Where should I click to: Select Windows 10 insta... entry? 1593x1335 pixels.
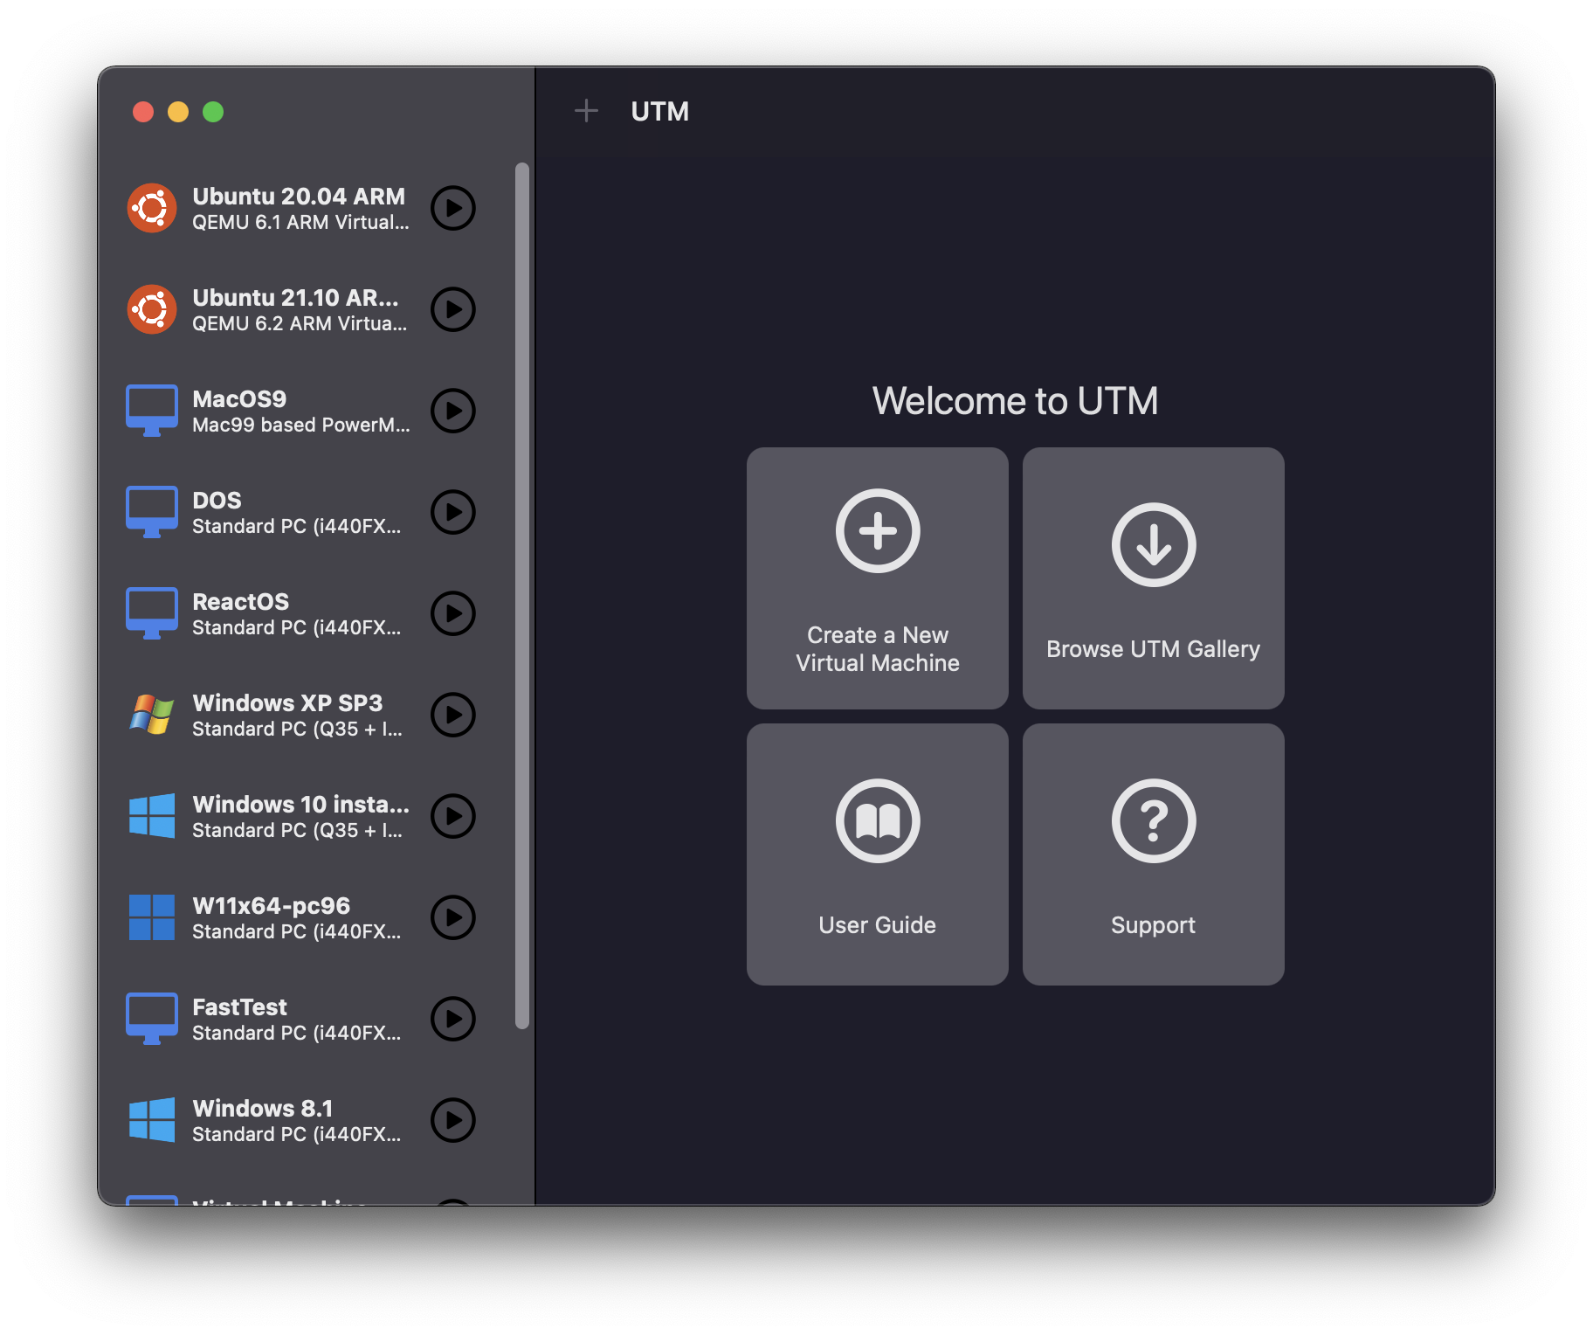coord(300,816)
